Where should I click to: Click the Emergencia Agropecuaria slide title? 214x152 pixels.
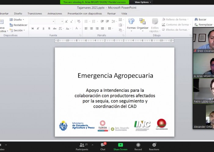[x=115, y=75]
